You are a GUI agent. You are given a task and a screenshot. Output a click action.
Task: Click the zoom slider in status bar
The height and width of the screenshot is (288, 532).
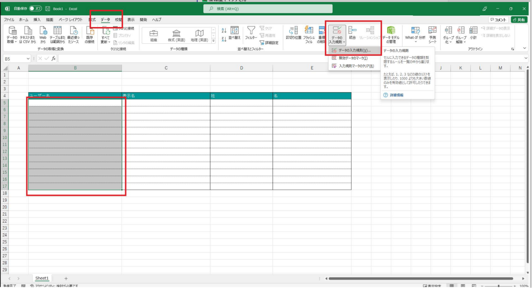click(498, 286)
